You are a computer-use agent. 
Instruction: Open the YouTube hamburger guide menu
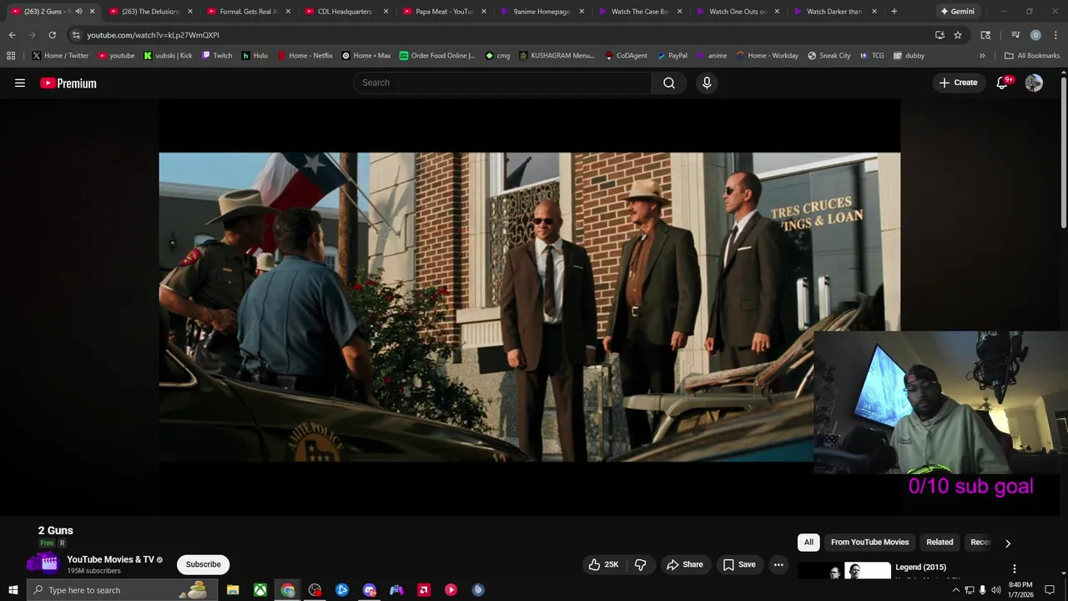pyautogui.click(x=20, y=83)
